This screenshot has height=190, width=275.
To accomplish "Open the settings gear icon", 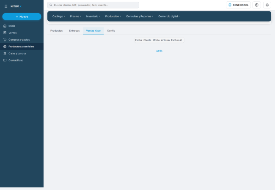I will (x=267, y=5).
